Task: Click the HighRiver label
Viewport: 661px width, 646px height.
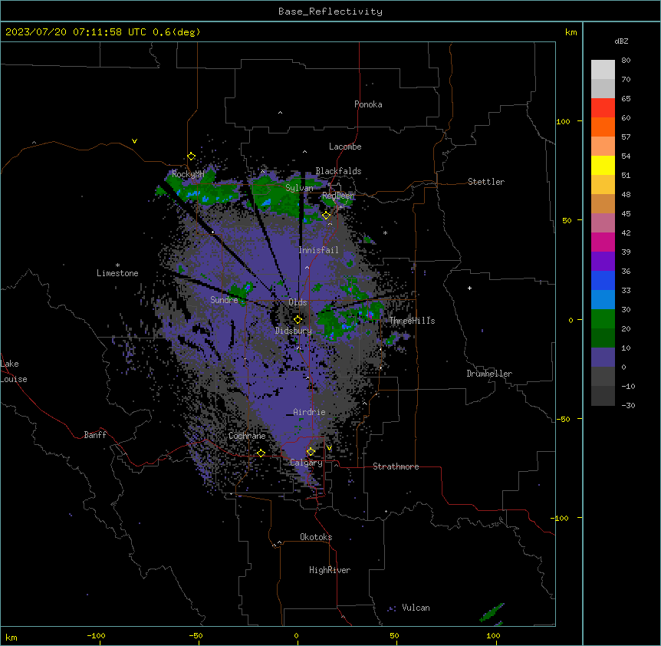Action: click(330, 570)
